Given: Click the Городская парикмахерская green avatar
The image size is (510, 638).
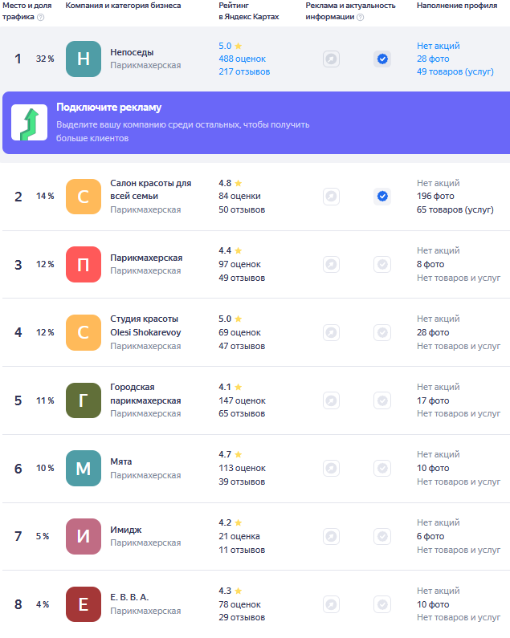Looking at the screenshot, I should (x=84, y=400).
